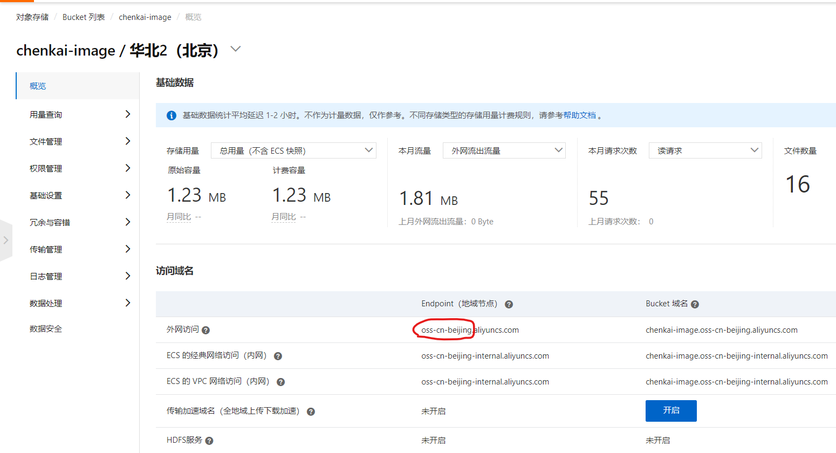Click classic network bucket domain chenkai-image internal
This screenshot has width=836, height=453.
click(737, 356)
